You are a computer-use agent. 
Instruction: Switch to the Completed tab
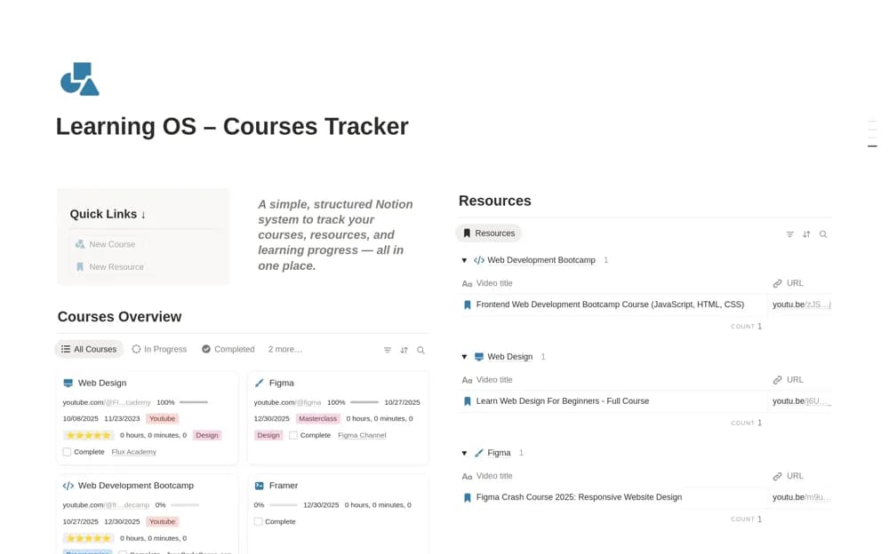pos(228,349)
